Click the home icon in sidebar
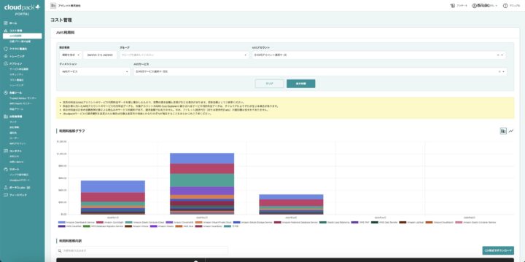This screenshot has height=262, width=525. coord(6,23)
